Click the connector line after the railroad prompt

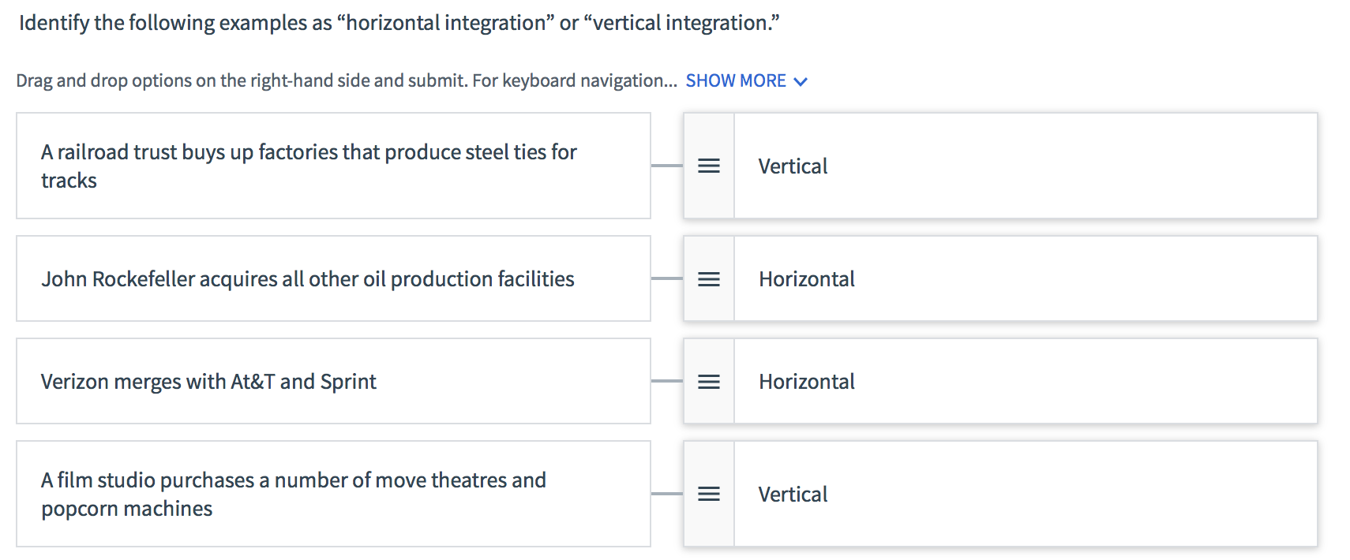[x=667, y=166]
